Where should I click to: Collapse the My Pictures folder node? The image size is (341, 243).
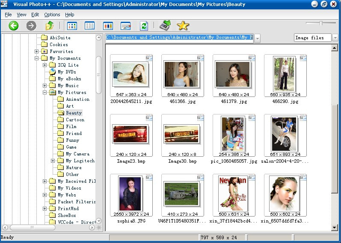coord(45,92)
